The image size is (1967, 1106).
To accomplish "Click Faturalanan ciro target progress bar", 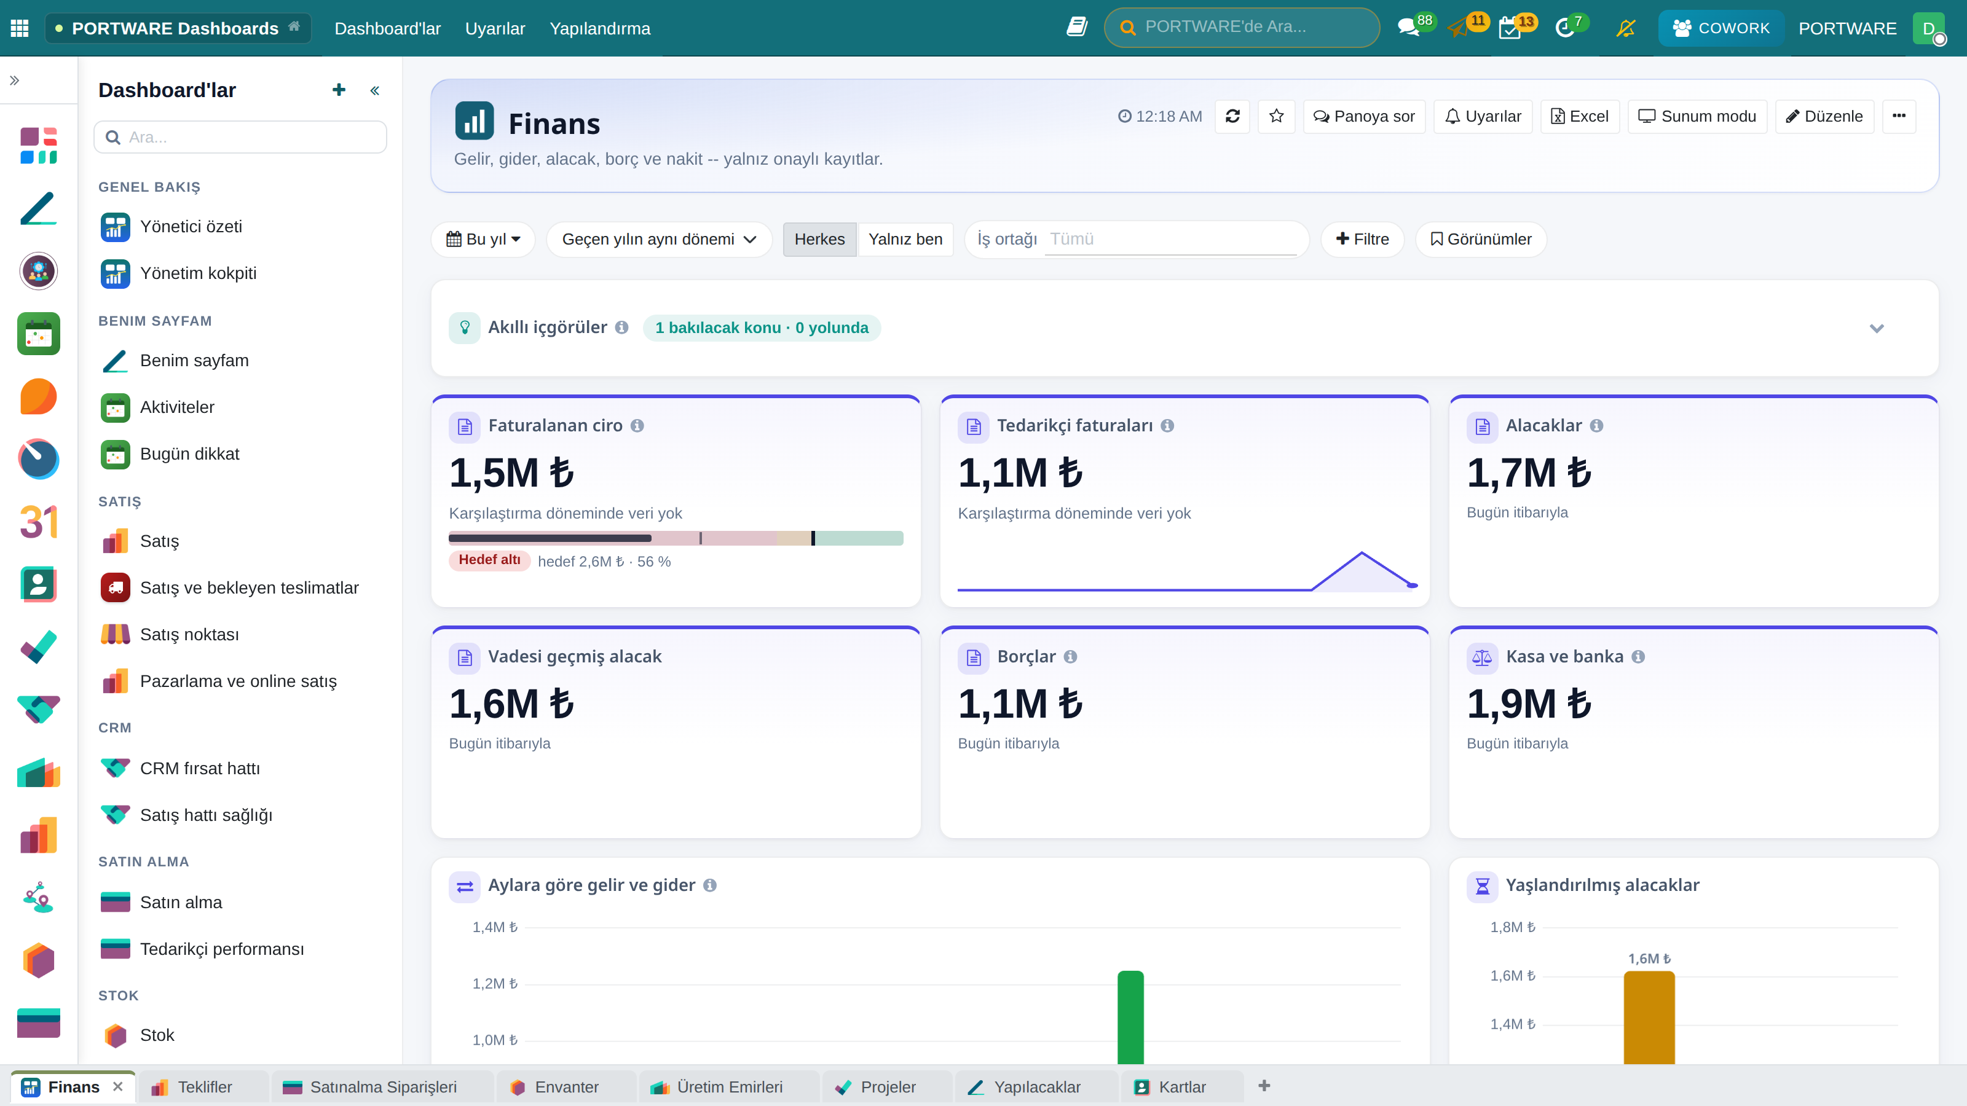I will click(676, 538).
